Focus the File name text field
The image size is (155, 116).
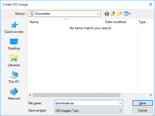coord(87,103)
